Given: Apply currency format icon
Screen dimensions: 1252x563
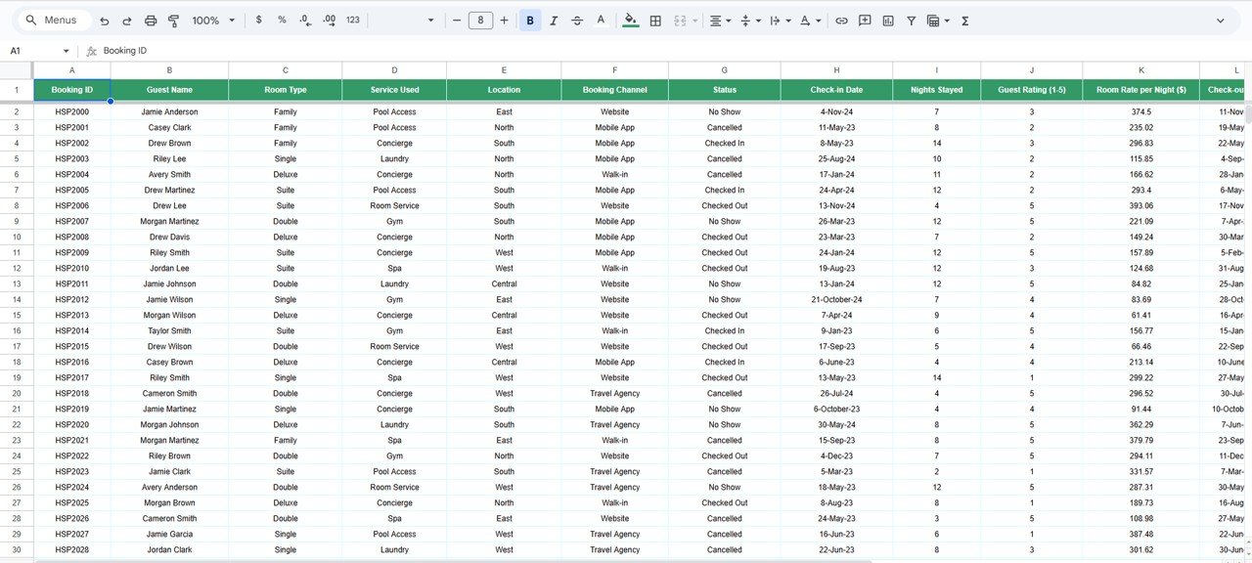Looking at the screenshot, I should click(x=258, y=20).
